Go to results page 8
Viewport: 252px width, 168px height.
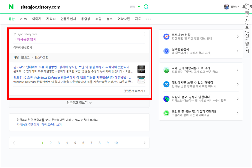click(99, 143)
